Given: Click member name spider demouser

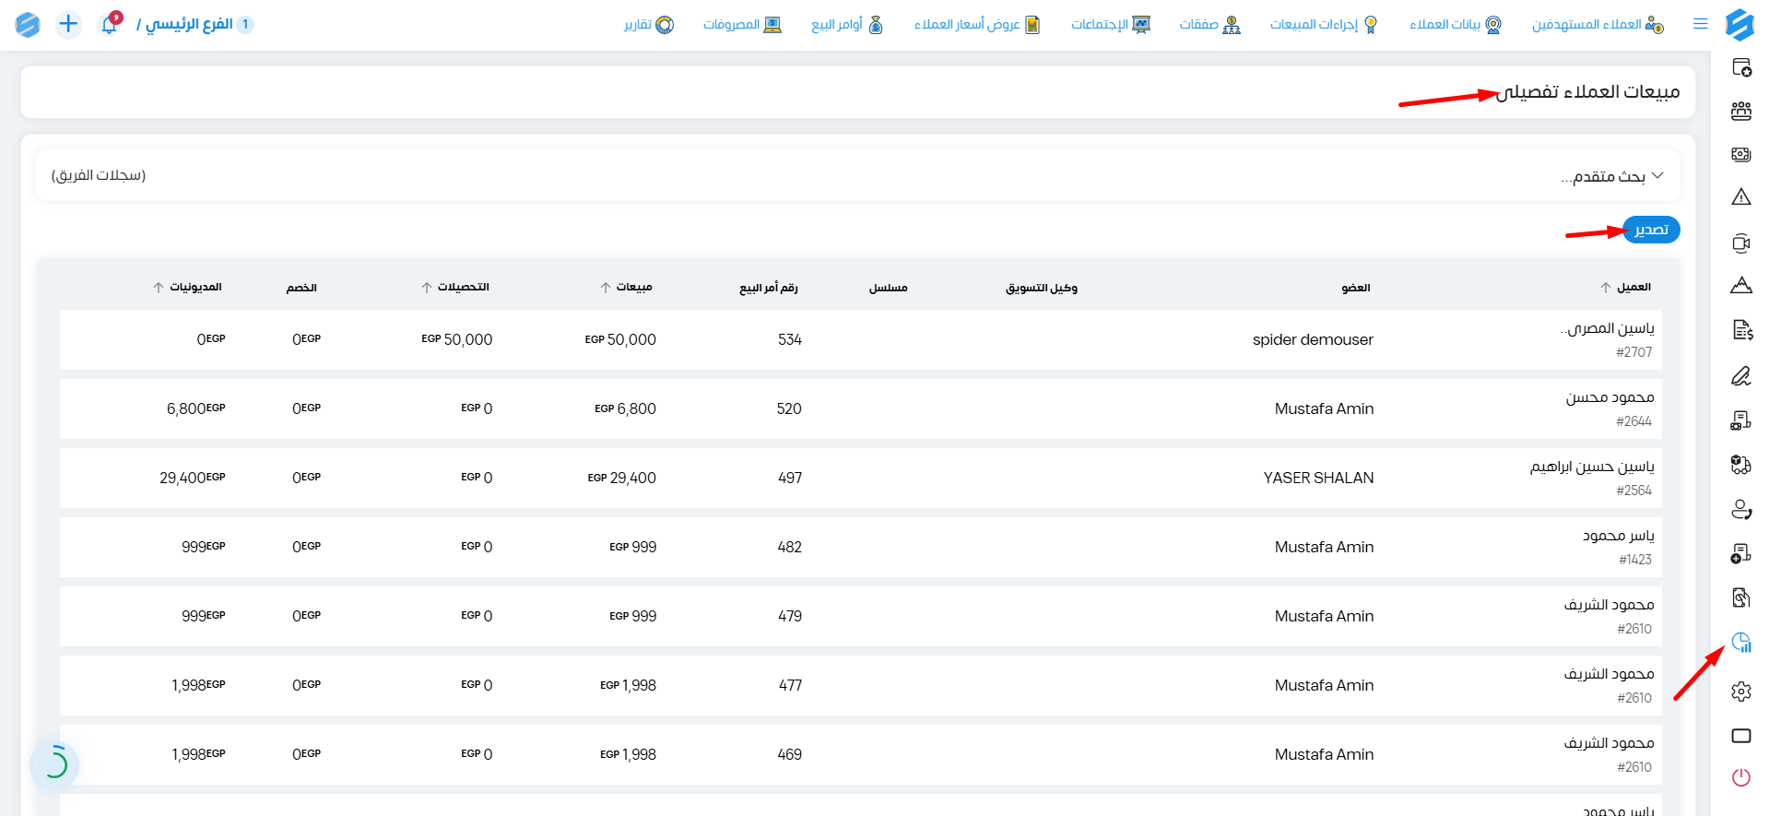Looking at the screenshot, I should pyautogui.click(x=1313, y=340).
